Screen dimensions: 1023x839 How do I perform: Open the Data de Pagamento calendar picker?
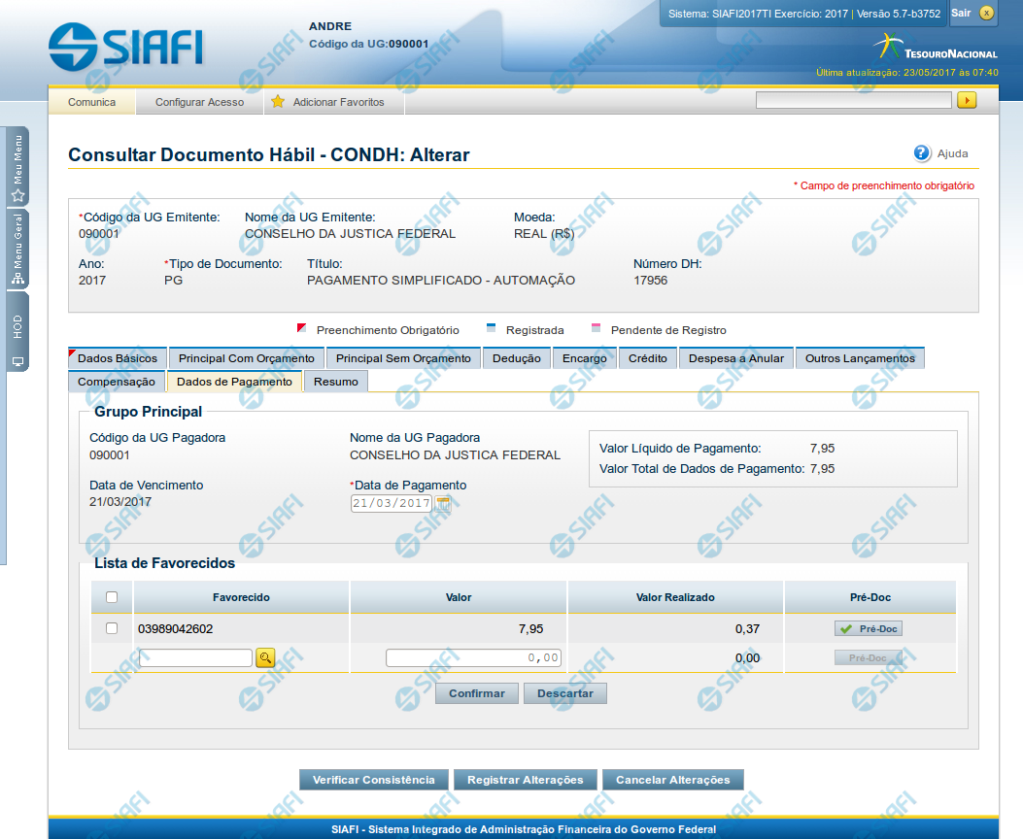[x=444, y=503]
